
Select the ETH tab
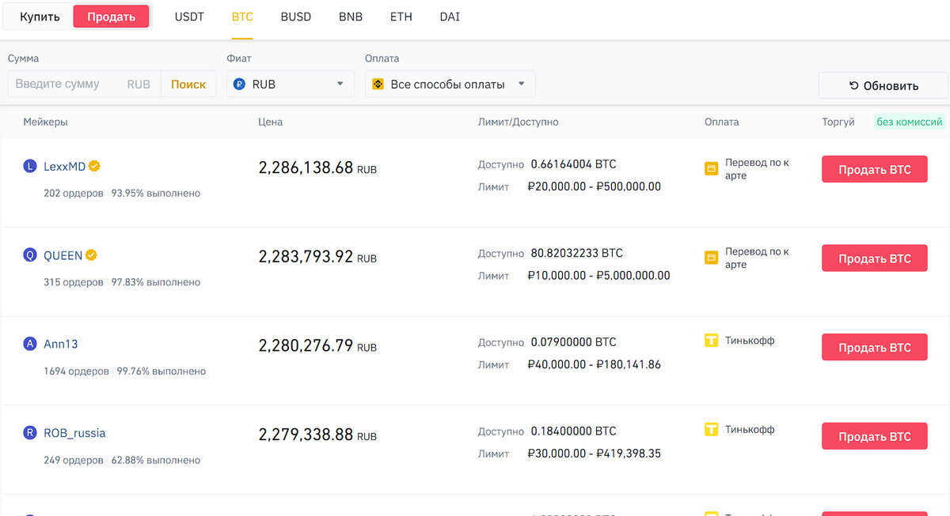[x=401, y=17]
